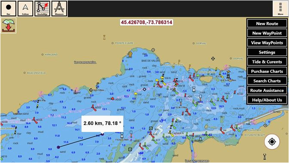The width and height of the screenshot is (289, 163).
Task: Open the More options menu
Action: pos(280,9)
